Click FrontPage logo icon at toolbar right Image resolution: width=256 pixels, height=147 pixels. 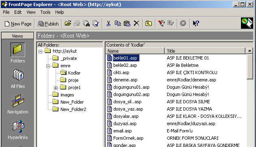click(247, 23)
